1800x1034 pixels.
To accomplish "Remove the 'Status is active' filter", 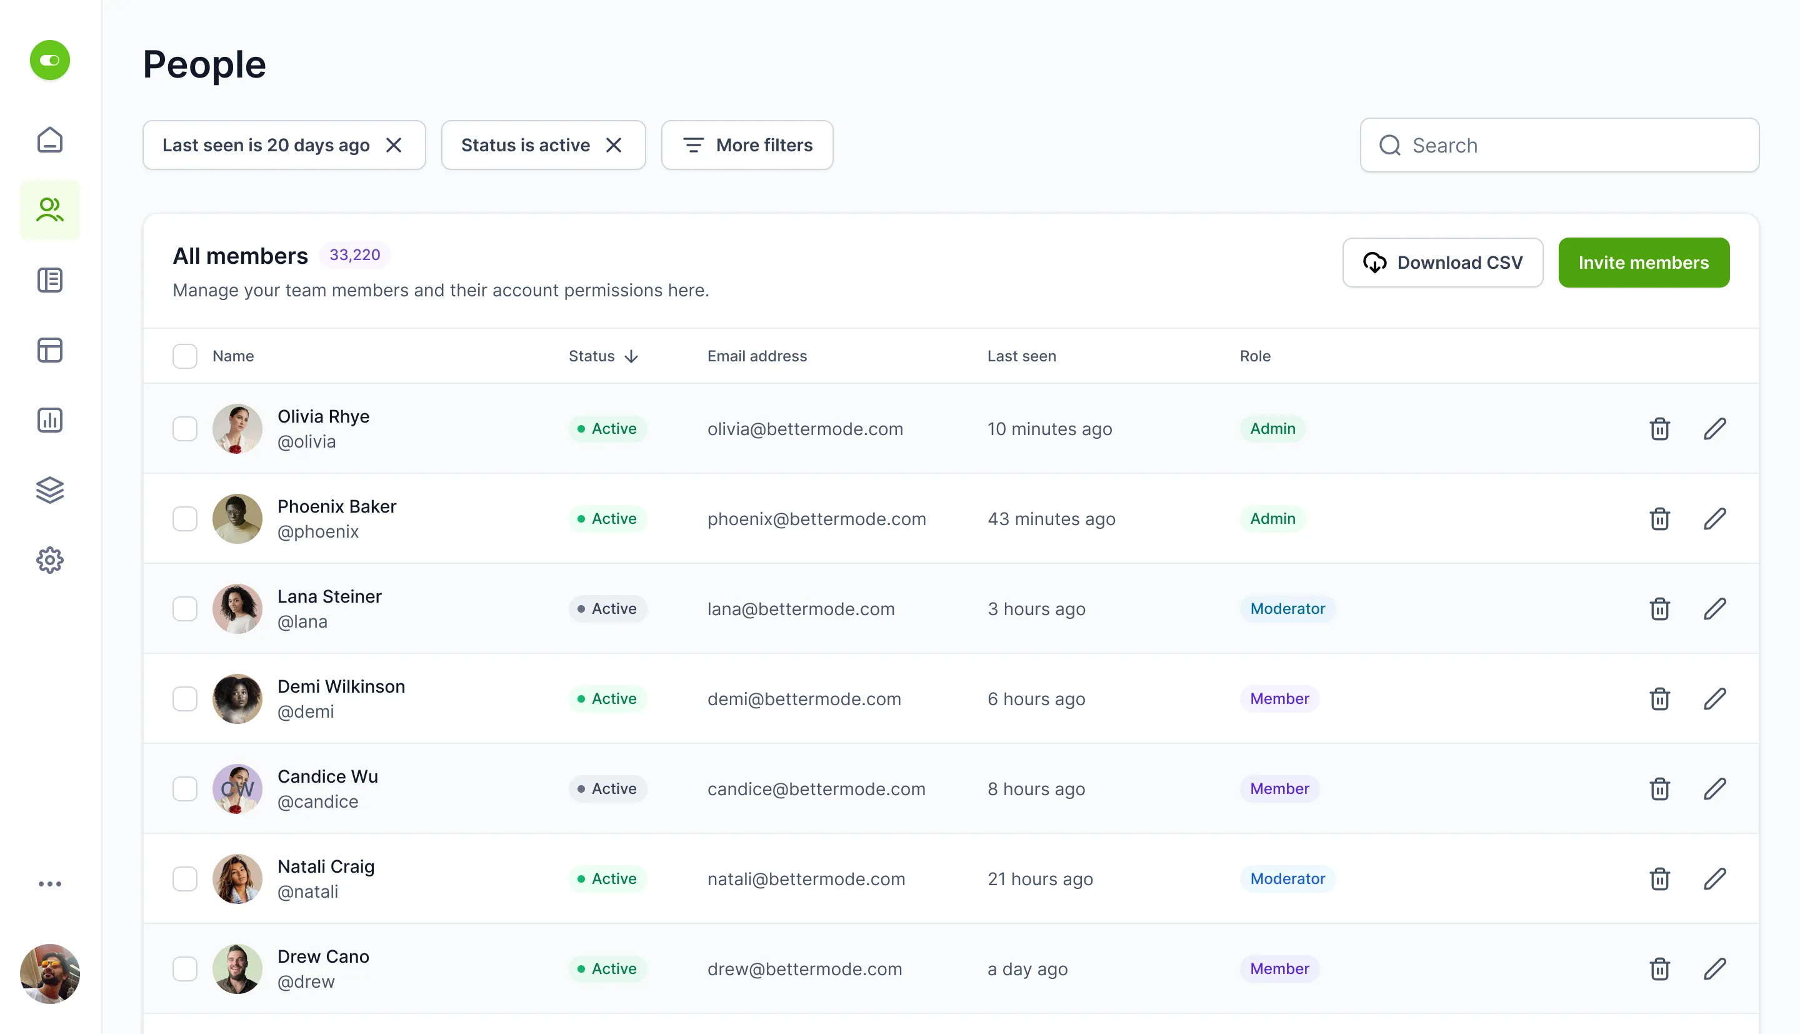I will tap(614, 145).
